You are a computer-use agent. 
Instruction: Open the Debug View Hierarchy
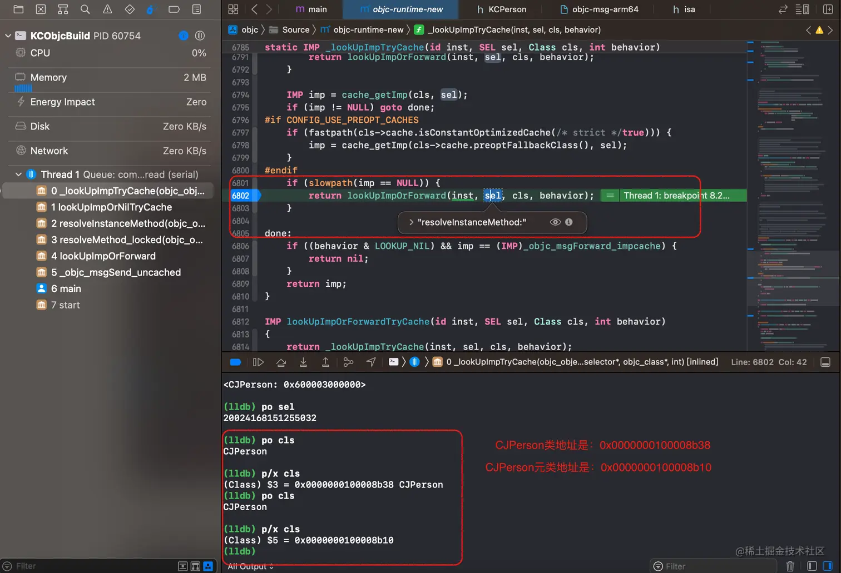(x=348, y=362)
